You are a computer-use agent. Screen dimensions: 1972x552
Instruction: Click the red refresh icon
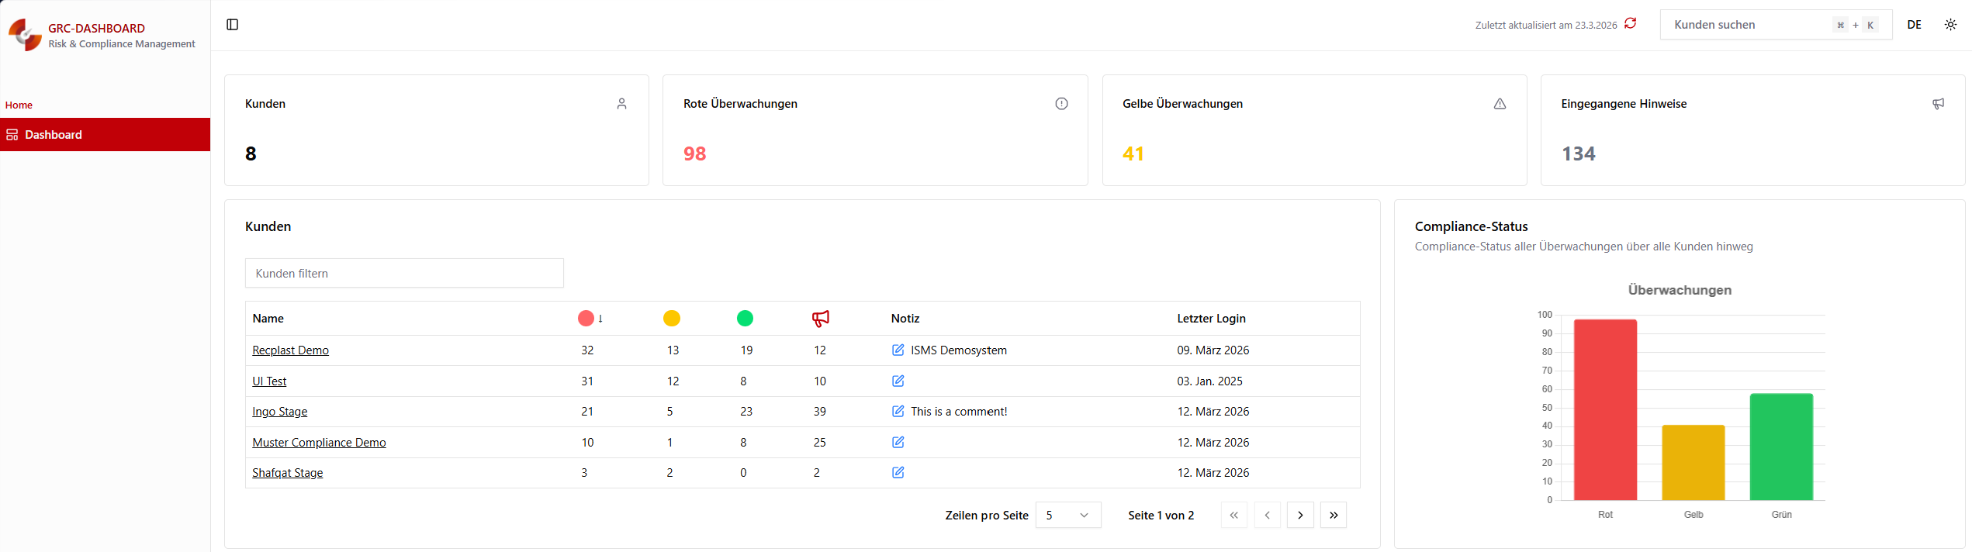[x=1630, y=23]
